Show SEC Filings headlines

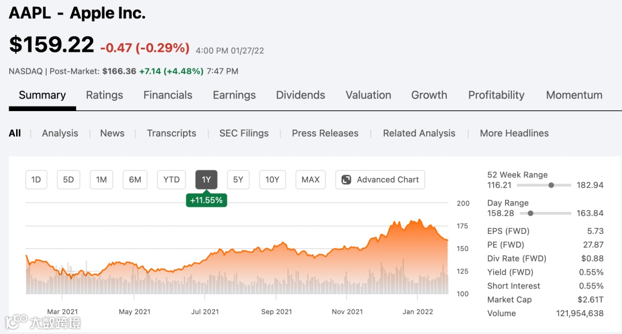[x=244, y=133]
